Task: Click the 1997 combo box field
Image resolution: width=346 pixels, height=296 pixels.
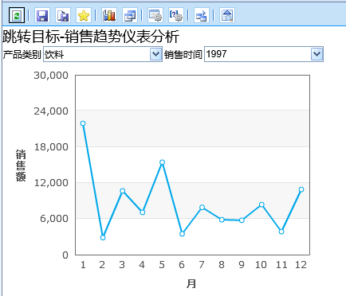Action: point(264,54)
